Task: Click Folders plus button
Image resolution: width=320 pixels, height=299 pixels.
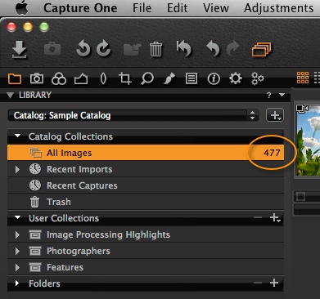Action: 274,283
